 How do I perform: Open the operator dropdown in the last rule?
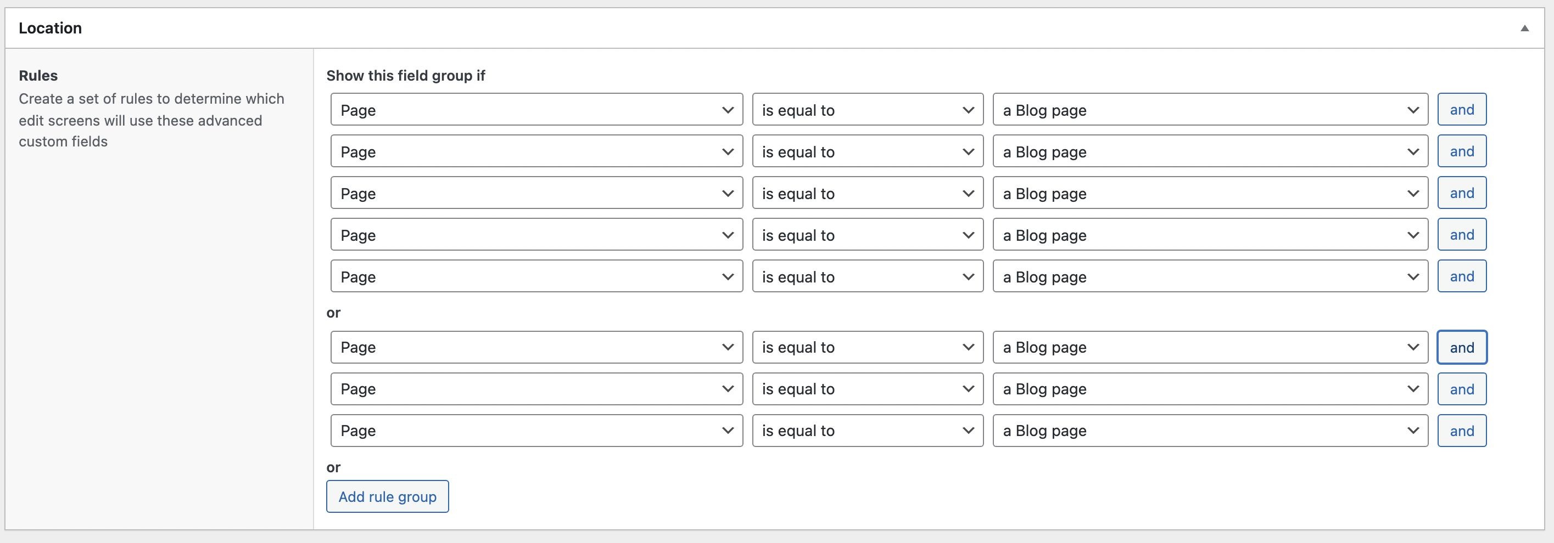(867, 431)
